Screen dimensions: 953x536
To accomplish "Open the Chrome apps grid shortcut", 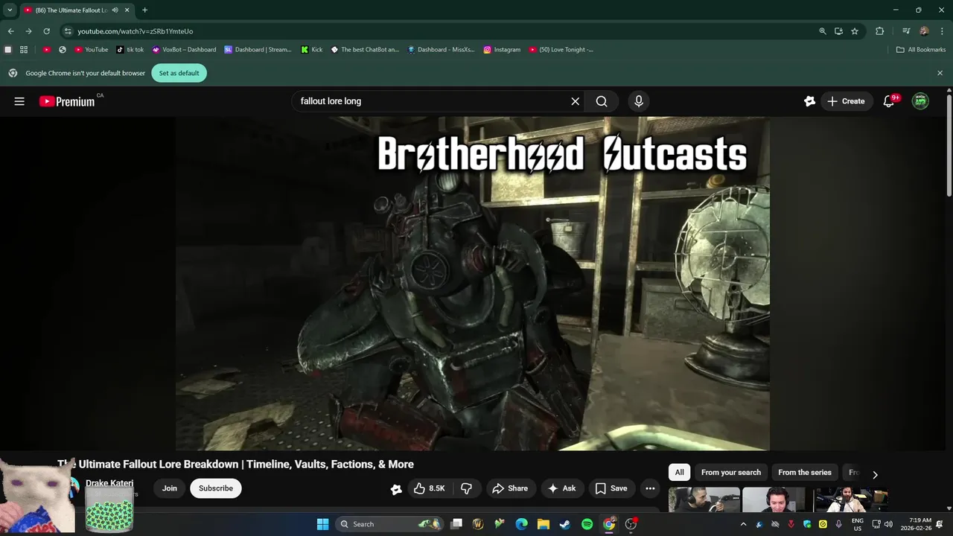I will coord(24,50).
